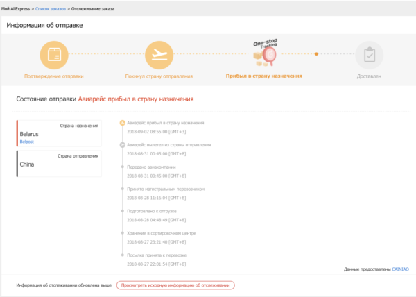Select the China origin country card
Screen dimensions: 416x297
[59, 164]
